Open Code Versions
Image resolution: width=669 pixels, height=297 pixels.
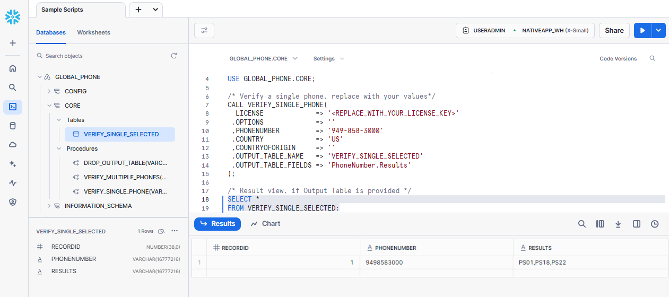[618, 58]
